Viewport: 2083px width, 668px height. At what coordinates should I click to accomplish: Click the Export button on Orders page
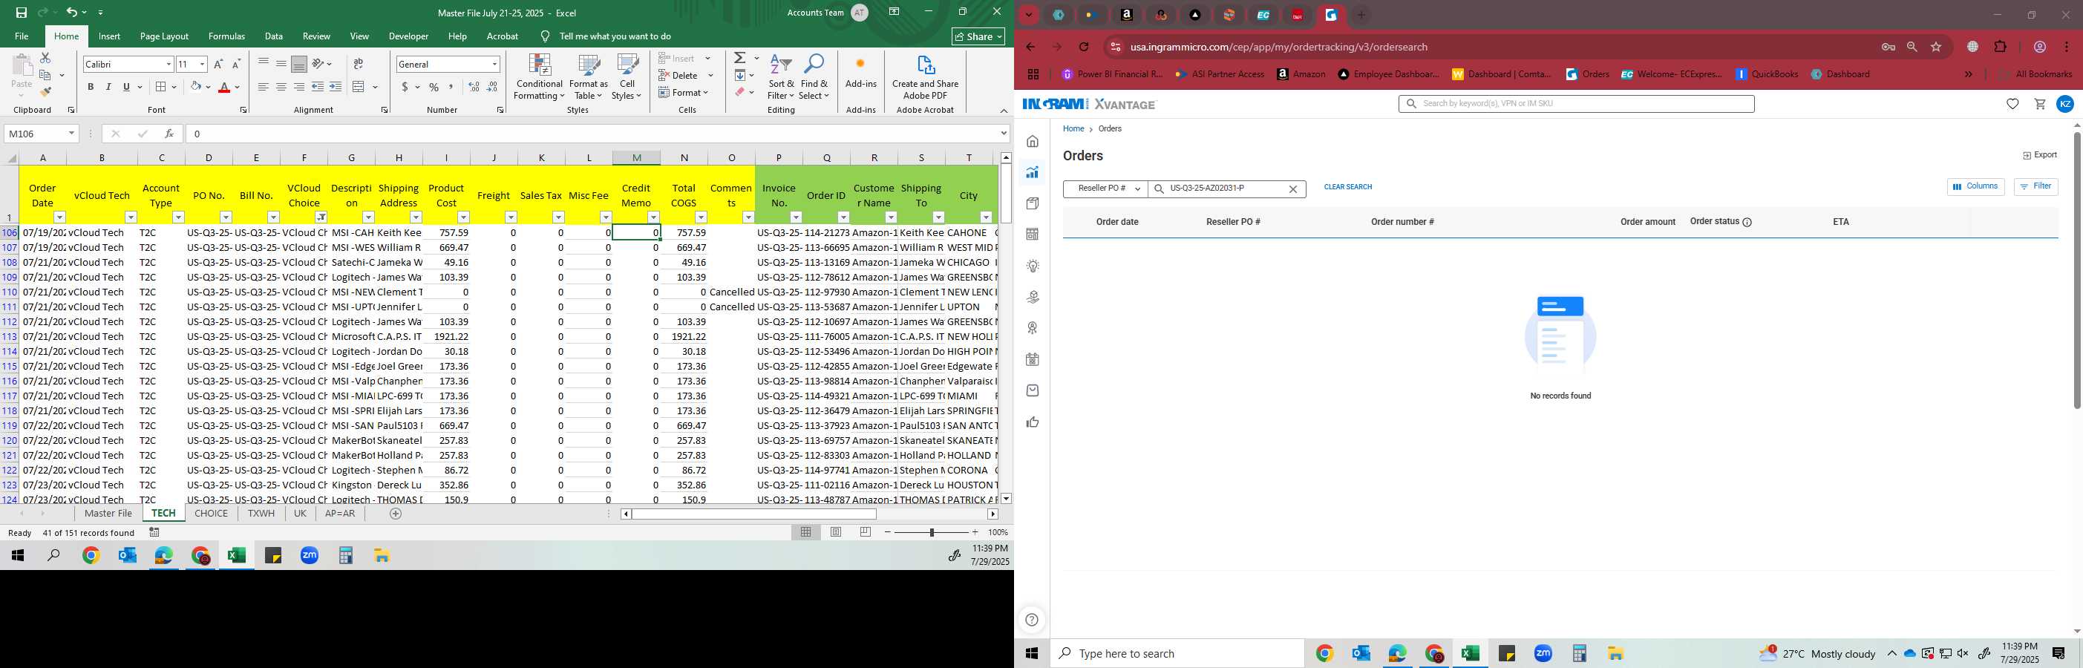click(2039, 155)
